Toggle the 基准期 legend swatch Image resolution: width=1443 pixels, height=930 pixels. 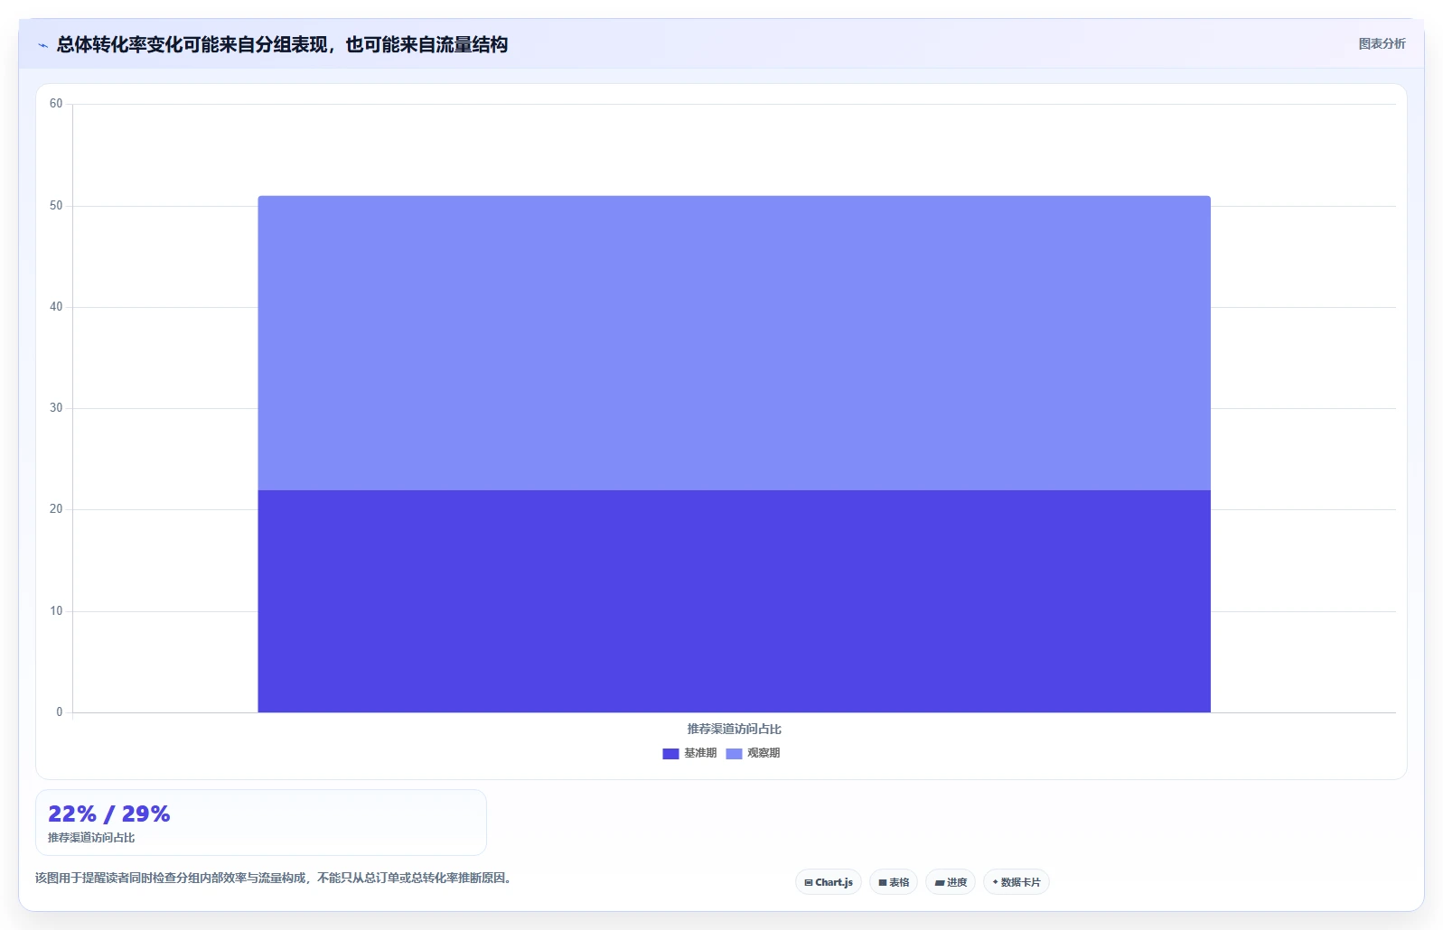670,754
